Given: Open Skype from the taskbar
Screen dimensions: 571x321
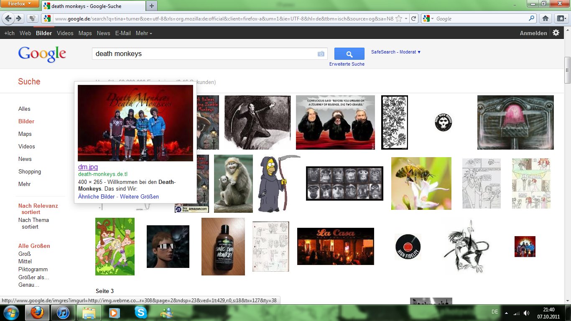Looking at the screenshot, I should tap(141, 313).
